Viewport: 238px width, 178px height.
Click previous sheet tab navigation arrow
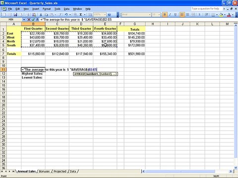pyautogui.click(x=6, y=172)
